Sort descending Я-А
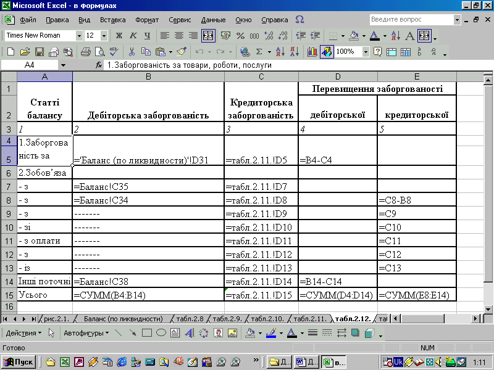This screenshot has height=370, width=494. click(x=295, y=52)
